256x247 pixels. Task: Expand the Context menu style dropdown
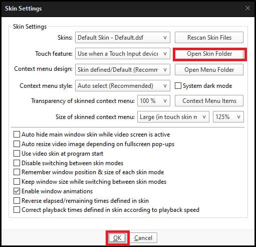(123, 86)
